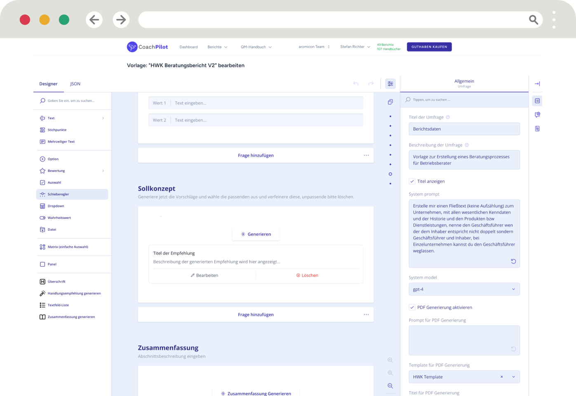Click the Prompt für PDF Generierung textarea
The height and width of the screenshot is (396, 576).
click(464, 340)
